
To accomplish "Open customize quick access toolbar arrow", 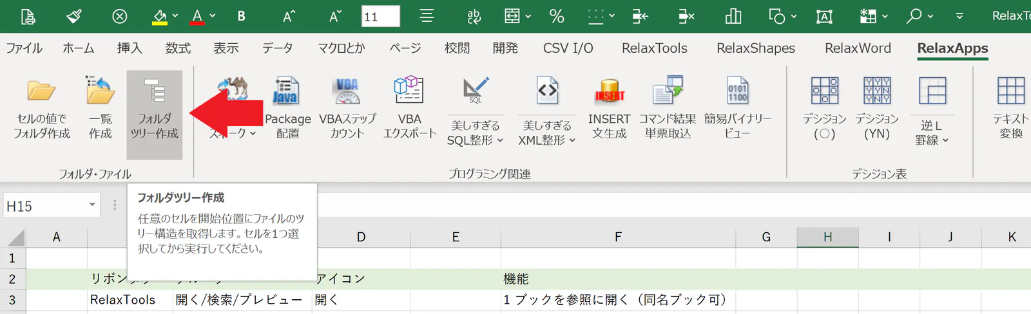I will pos(959,16).
